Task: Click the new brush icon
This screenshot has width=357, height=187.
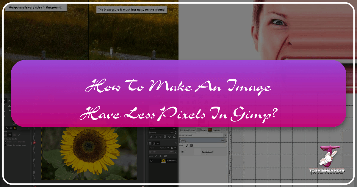Action: click(x=156, y=137)
